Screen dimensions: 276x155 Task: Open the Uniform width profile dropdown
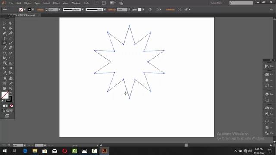click(82, 9)
